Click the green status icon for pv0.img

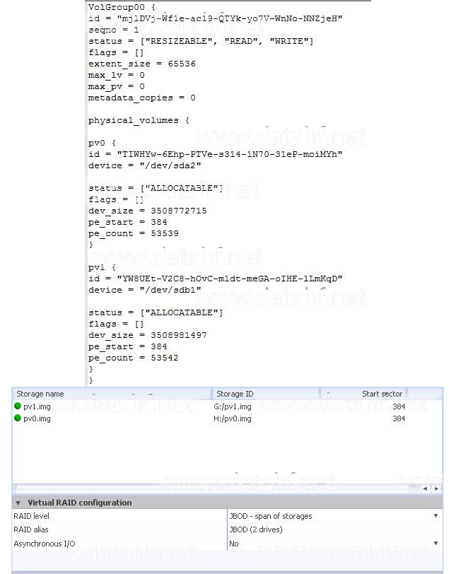(x=18, y=418)
